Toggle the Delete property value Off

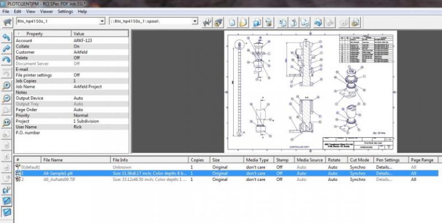point(77,58)
